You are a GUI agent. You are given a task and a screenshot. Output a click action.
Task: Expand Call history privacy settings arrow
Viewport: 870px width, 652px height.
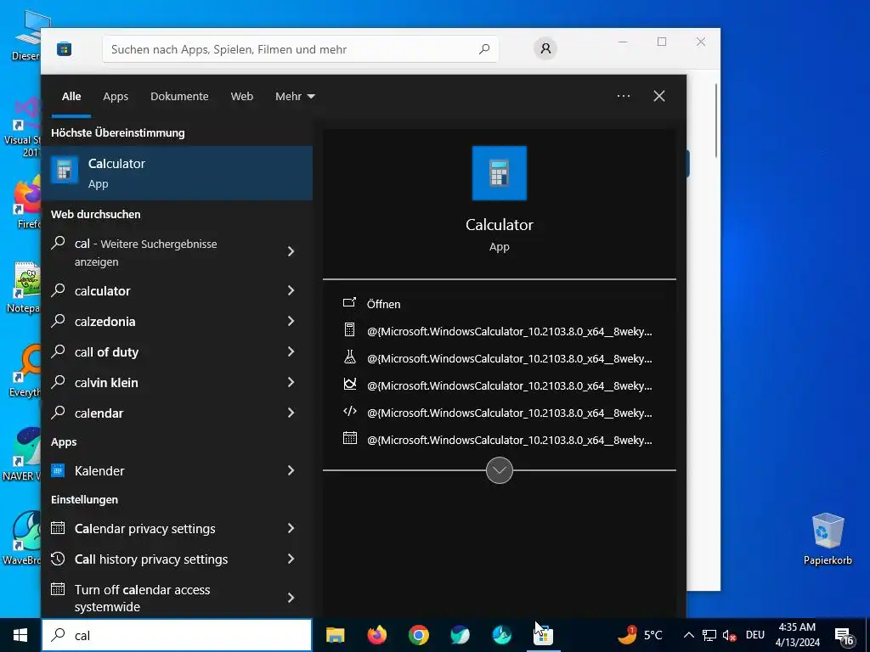[291, 559]
